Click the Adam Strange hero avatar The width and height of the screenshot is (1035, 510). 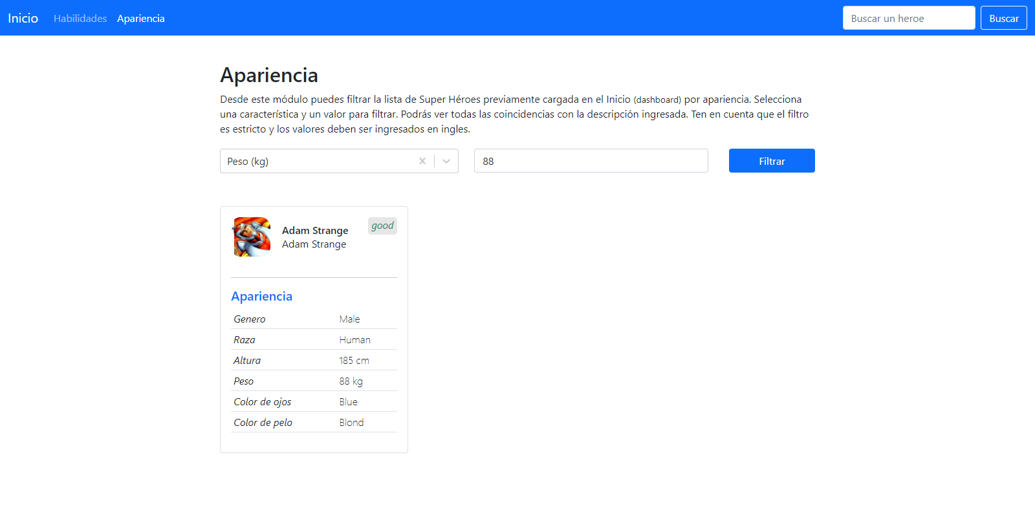pyautogui.click(x=252, y=237)
